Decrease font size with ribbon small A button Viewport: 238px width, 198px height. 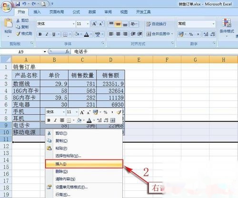point(101,24)
